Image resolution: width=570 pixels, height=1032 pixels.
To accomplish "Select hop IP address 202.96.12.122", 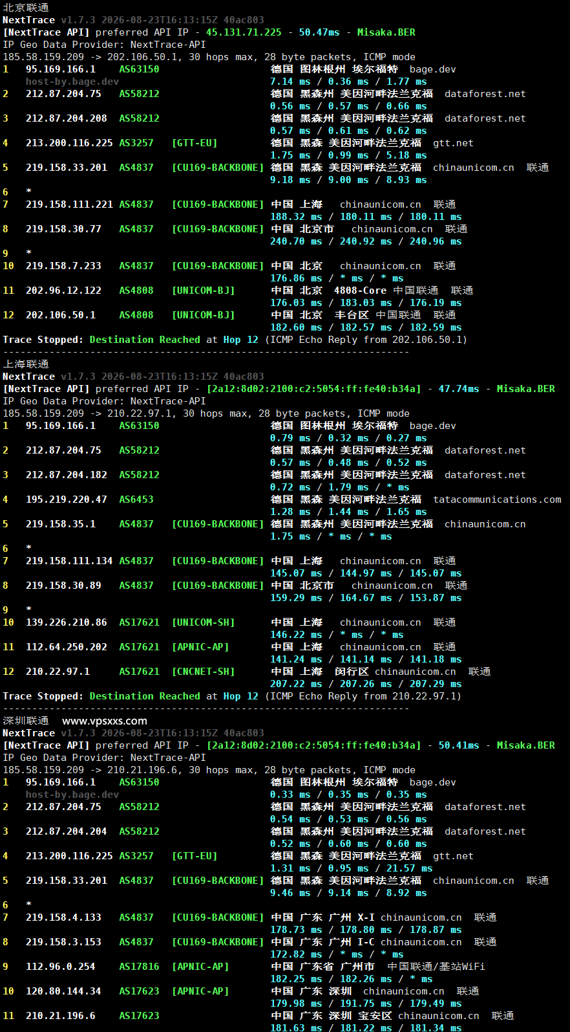I will (x=63, y=291).
